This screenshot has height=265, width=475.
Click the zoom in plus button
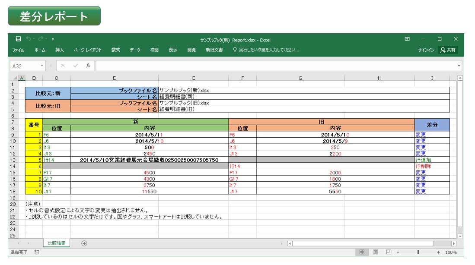(x=438, y=252)
